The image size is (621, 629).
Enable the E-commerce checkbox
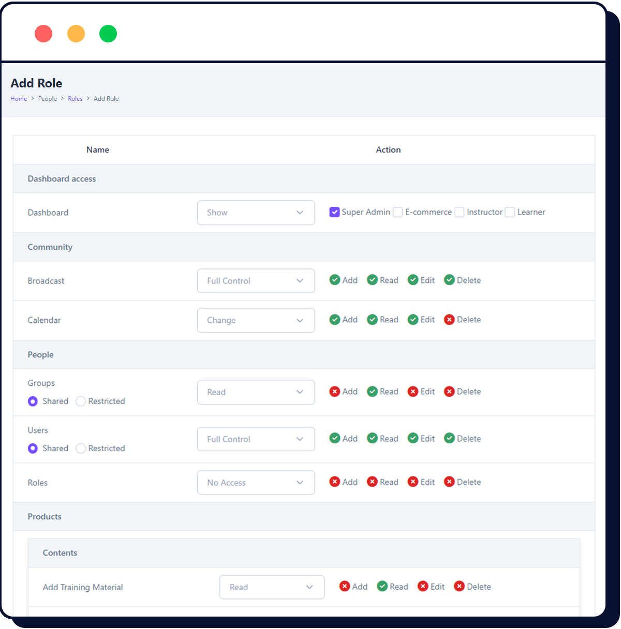pos(397,212)
